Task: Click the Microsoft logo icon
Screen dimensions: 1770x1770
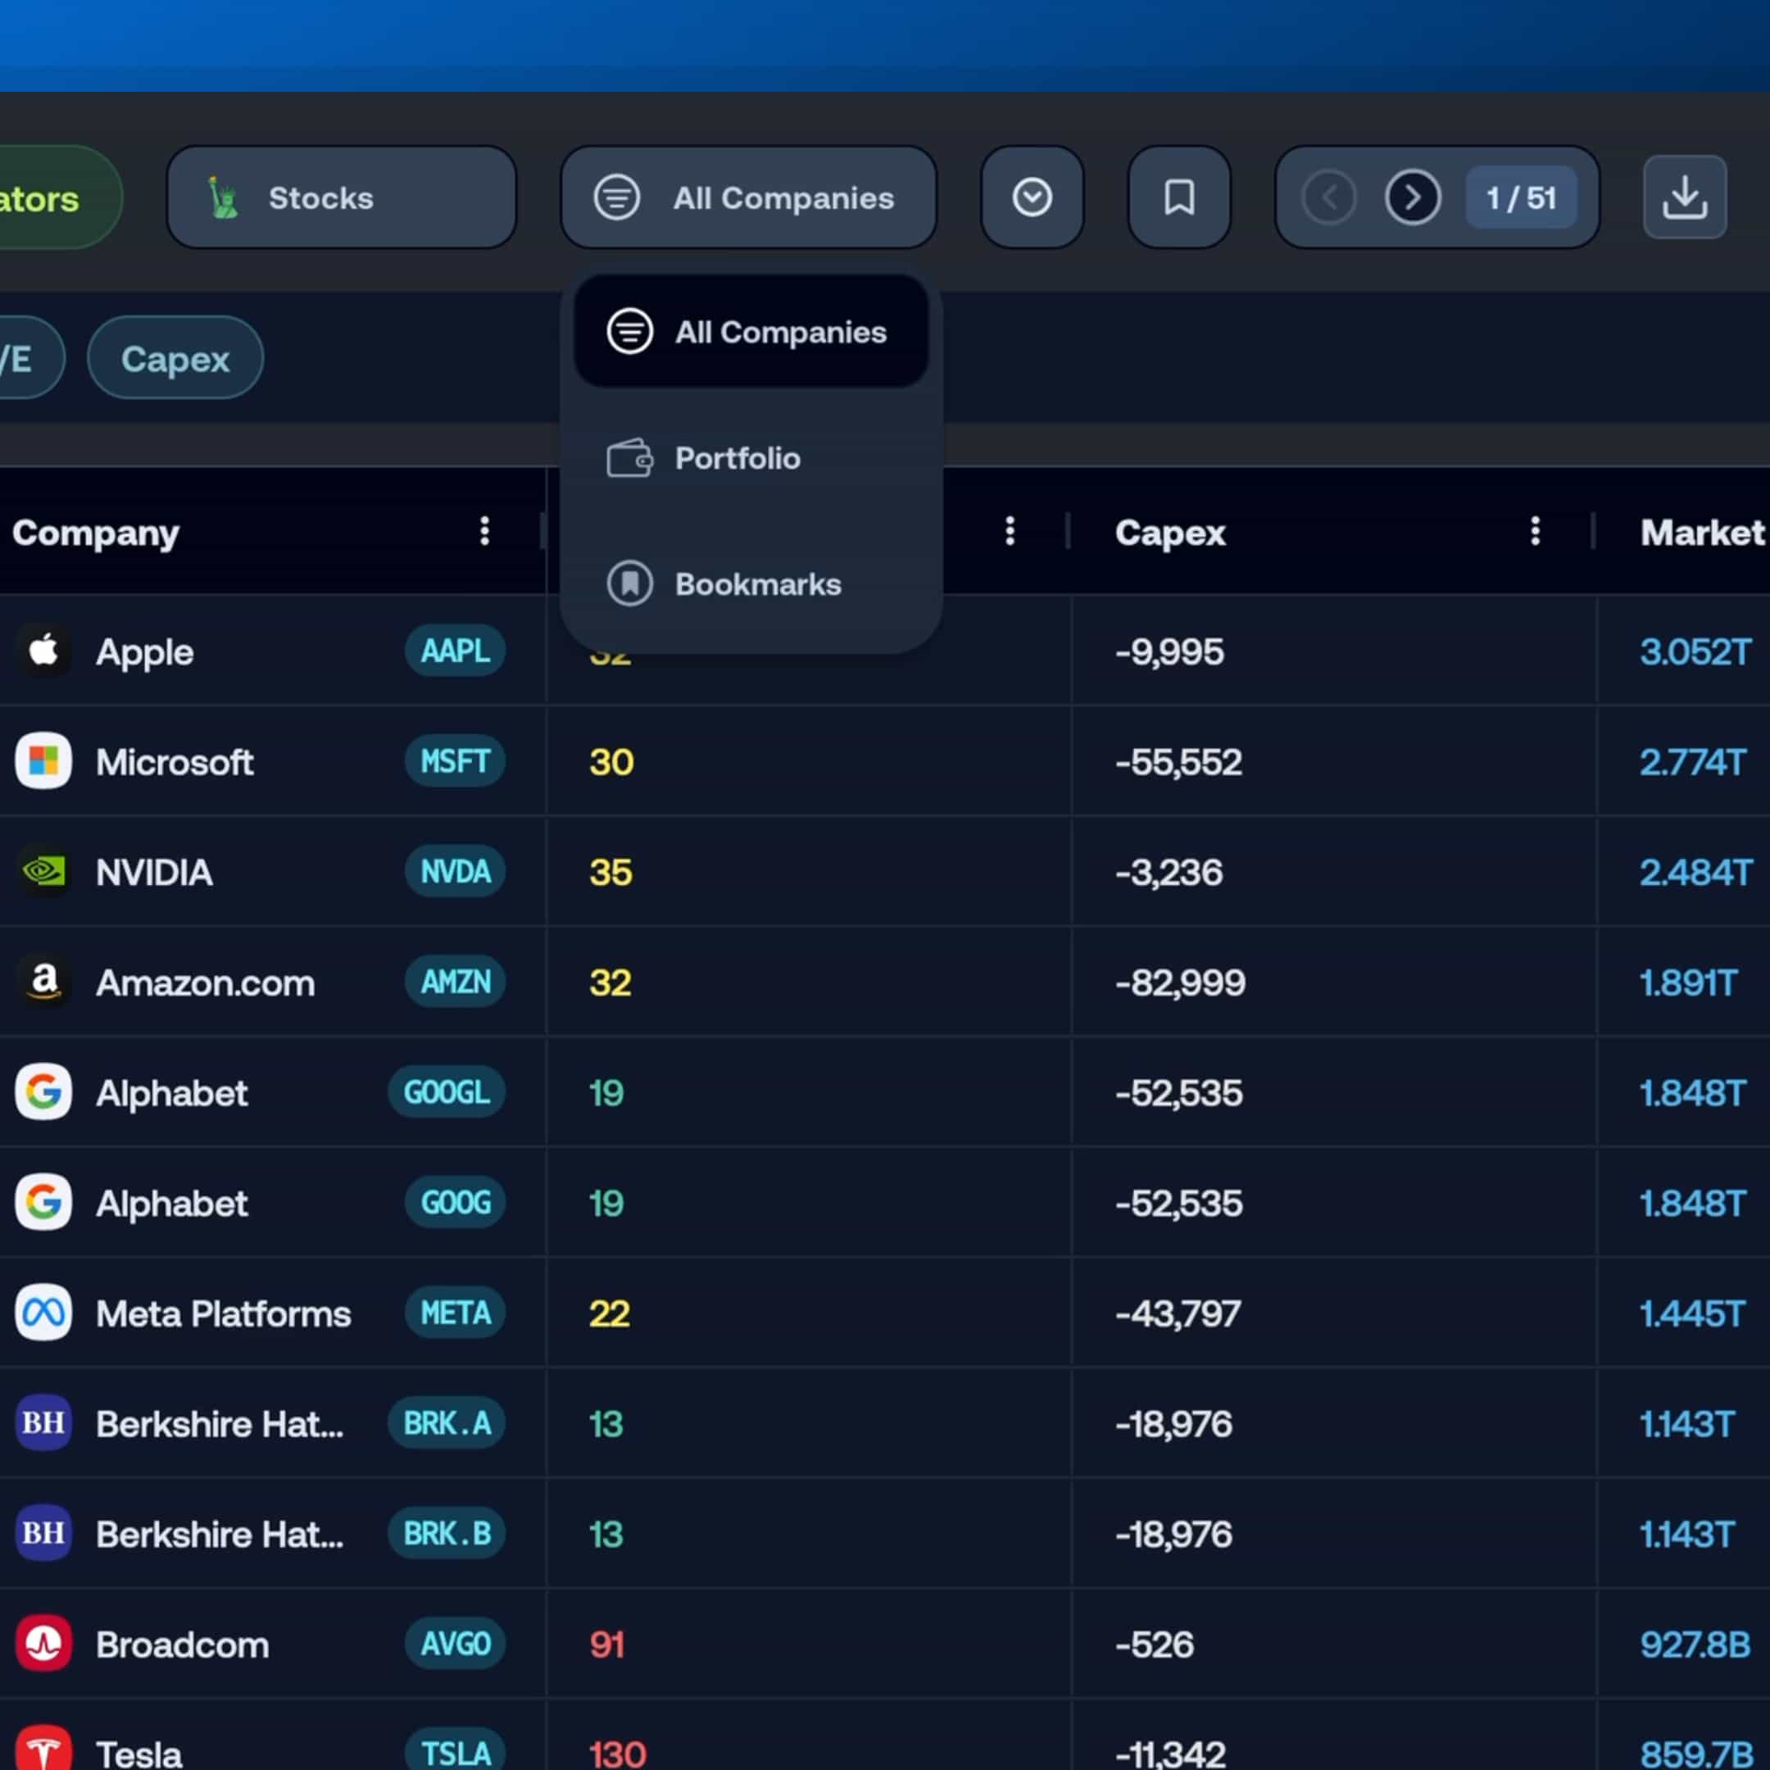Action: [x=43, y=760]
